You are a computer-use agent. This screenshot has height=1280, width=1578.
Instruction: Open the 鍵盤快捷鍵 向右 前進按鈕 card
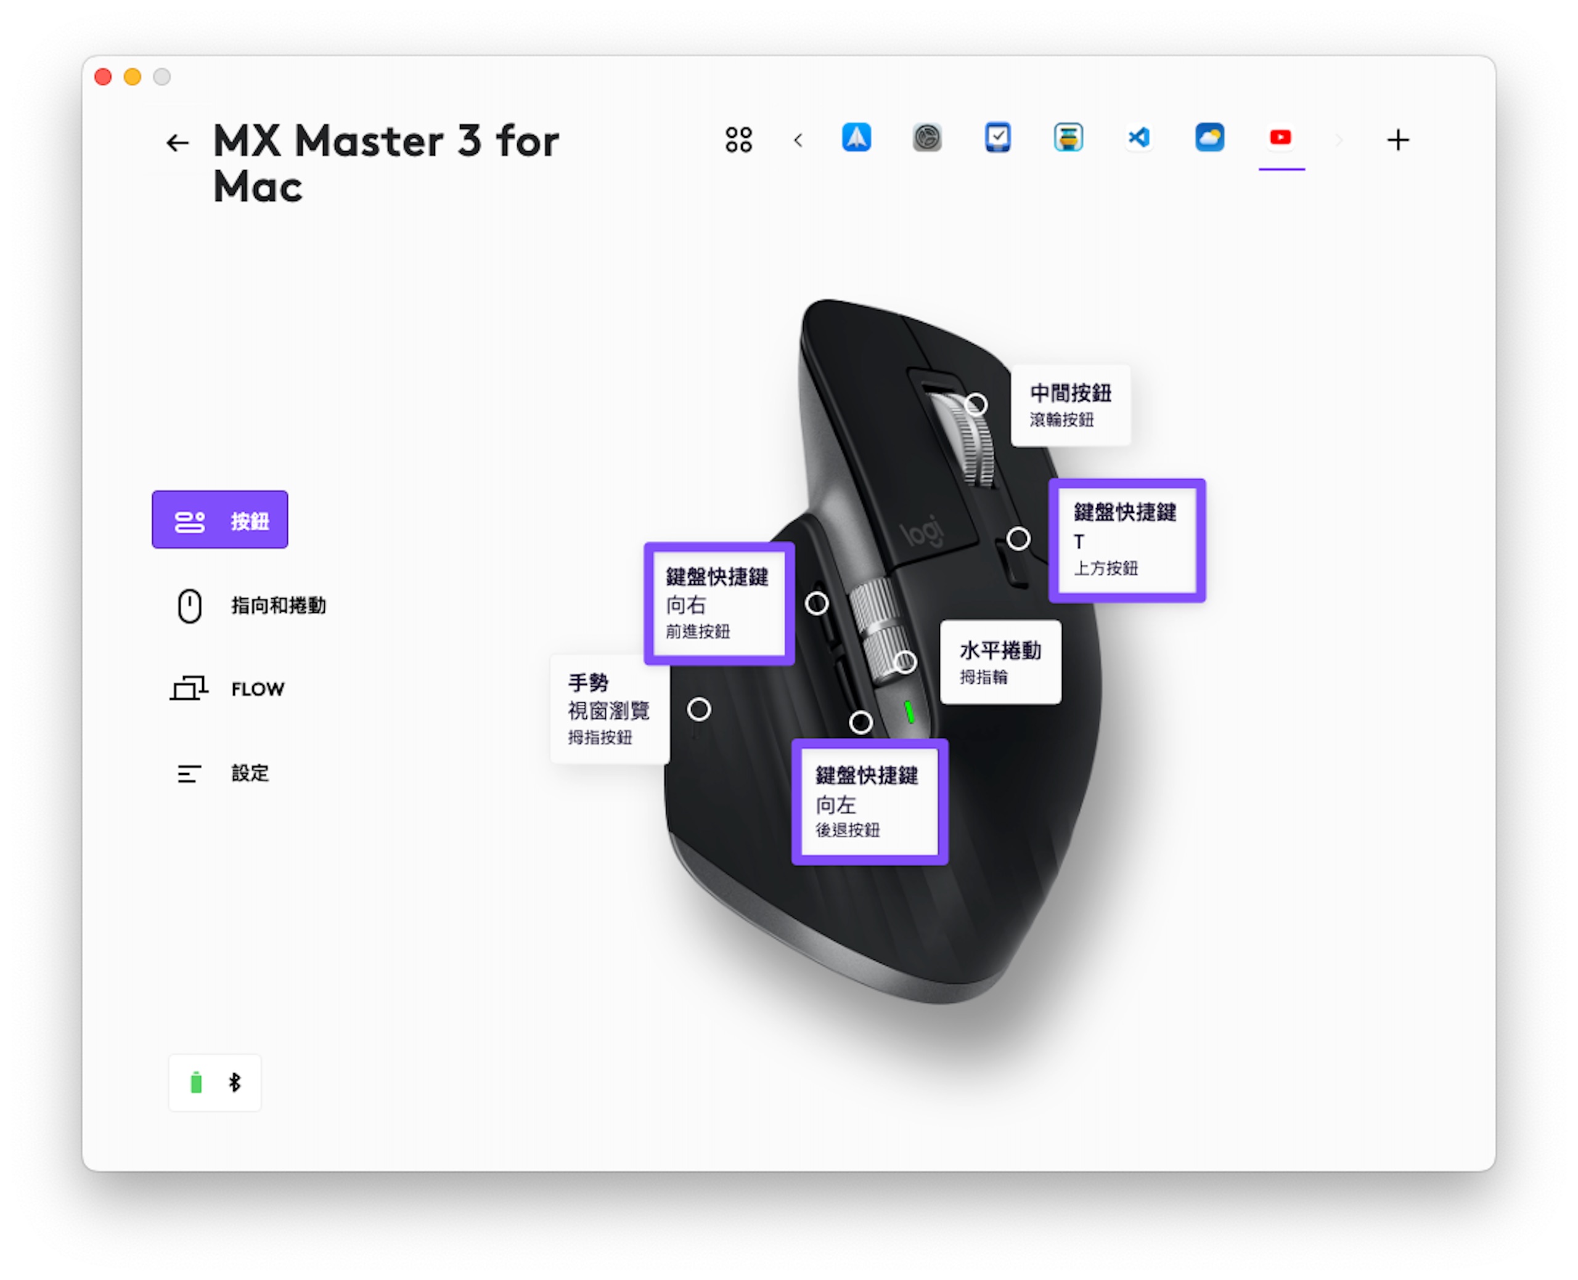click(719, 604)
